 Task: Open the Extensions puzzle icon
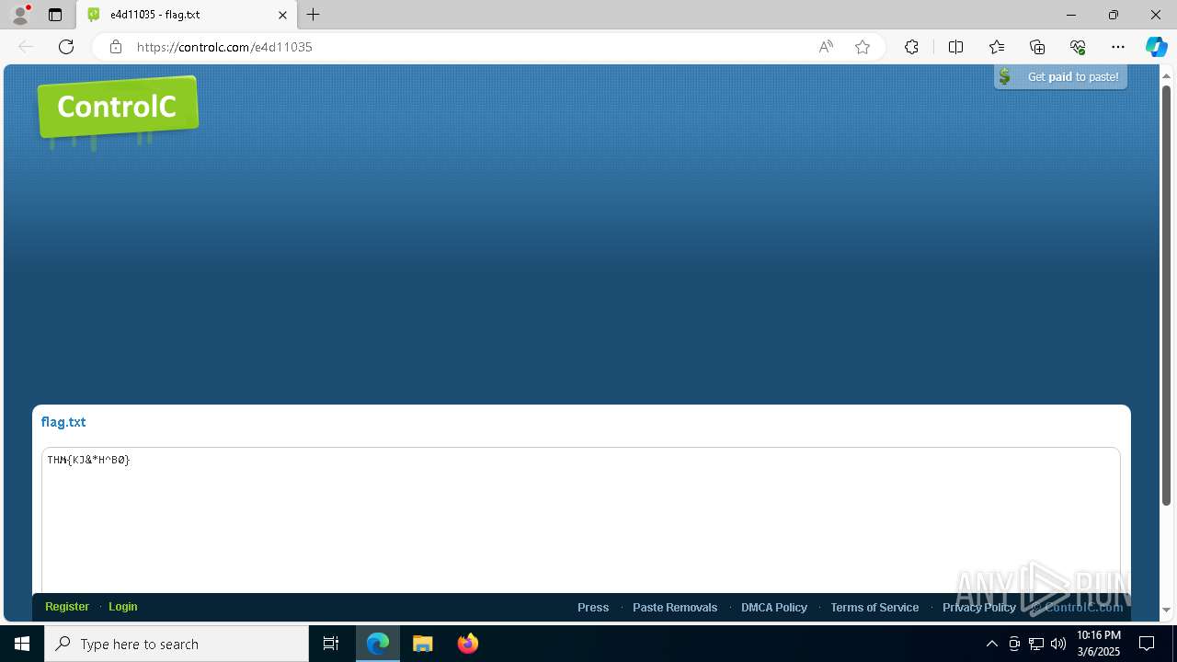[x=911, y=47]
